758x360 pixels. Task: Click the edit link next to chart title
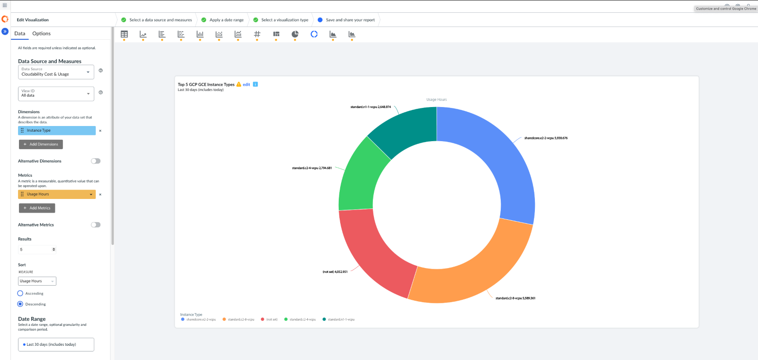tap(246, 84)
